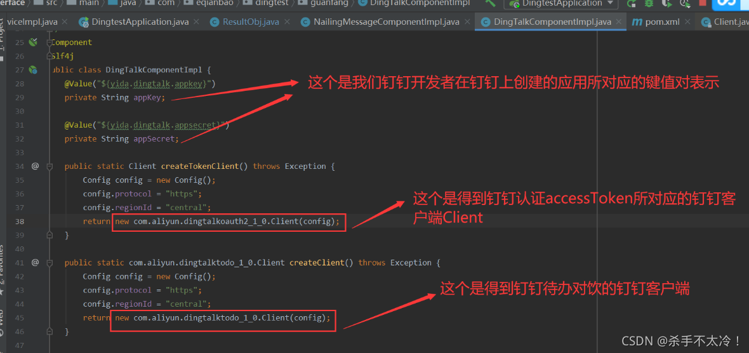Click the class gutter icon on line 27
This screenshot has width=749, height=353.
point(33,70)
